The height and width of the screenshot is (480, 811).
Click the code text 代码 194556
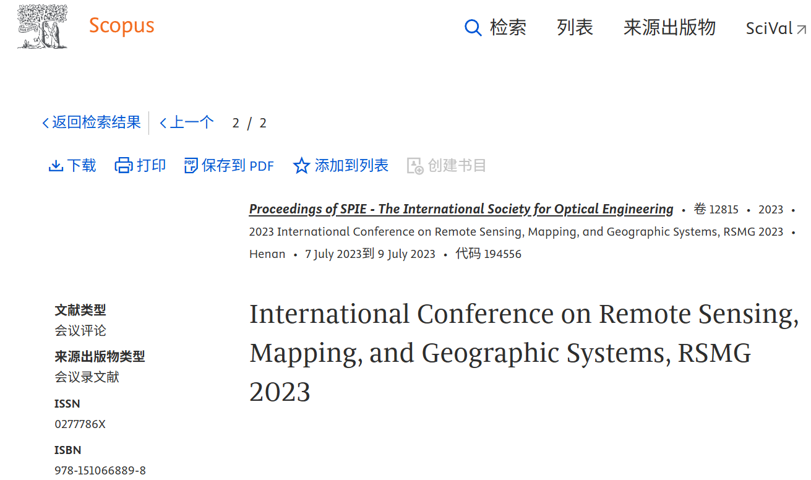coord(488,254)
